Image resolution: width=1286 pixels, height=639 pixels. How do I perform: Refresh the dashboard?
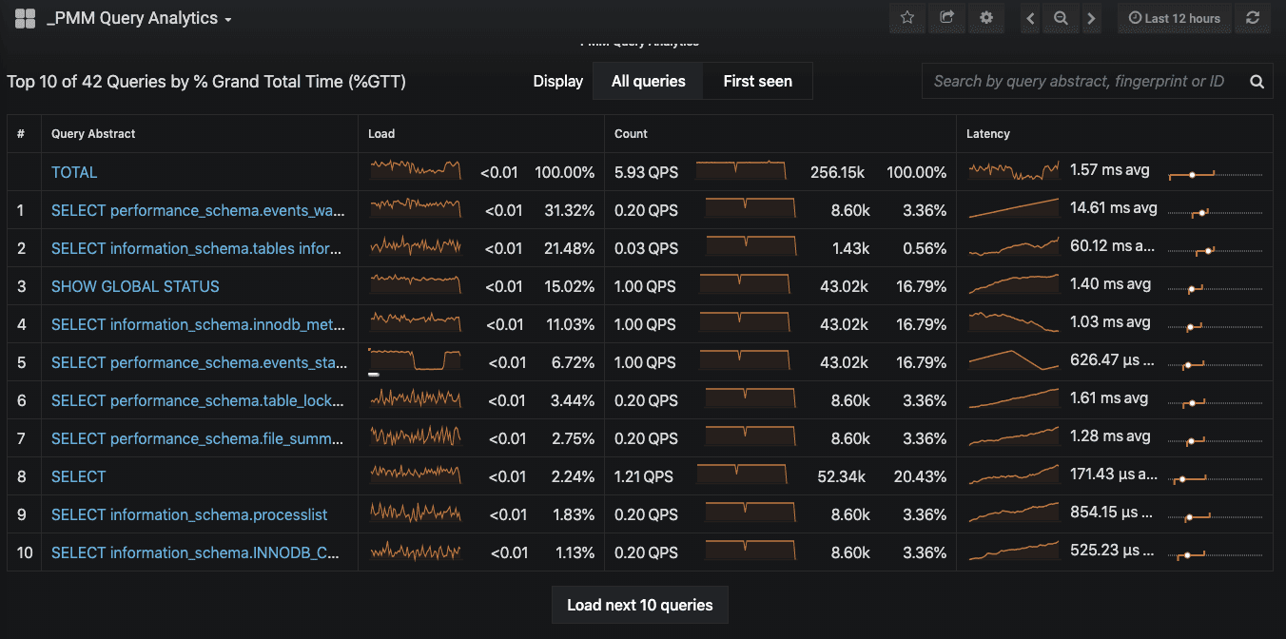click(1253, 18)
